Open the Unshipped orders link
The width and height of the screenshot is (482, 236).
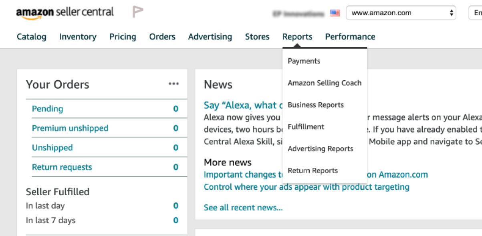52,148
